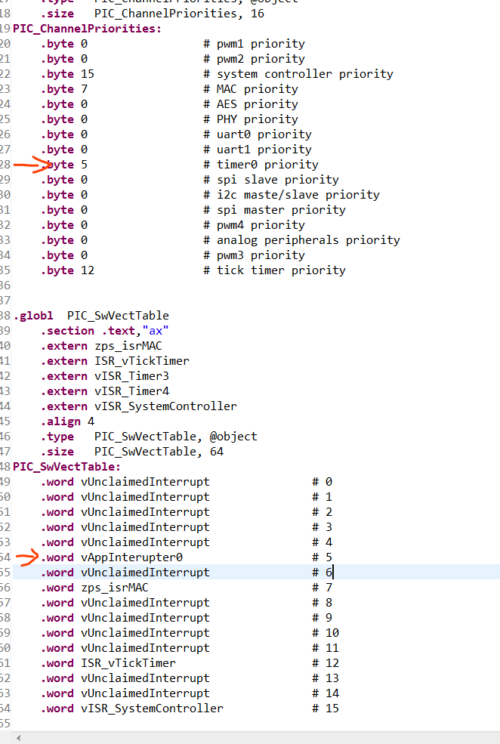500x744 pixels.
Task: Click the '# pwm2 priority' comment
Action: 255,59
